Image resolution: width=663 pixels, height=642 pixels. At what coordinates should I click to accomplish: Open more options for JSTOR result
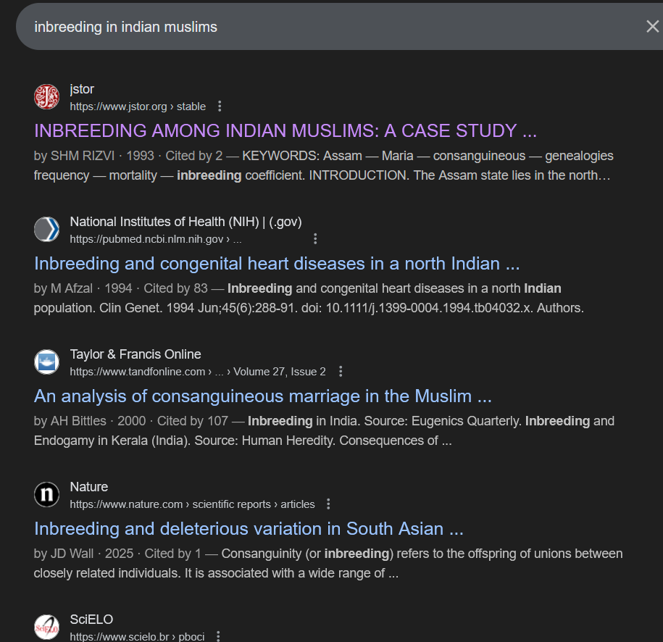pos(220,107)
